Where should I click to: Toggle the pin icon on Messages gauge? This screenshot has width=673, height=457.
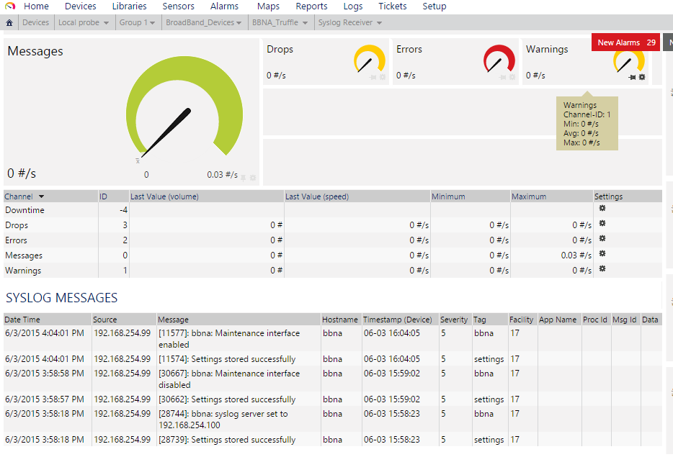(x=244, y=178)
